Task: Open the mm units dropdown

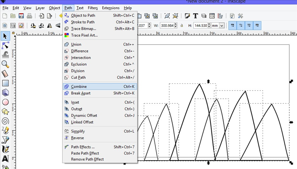Action: tap(221, 25)
